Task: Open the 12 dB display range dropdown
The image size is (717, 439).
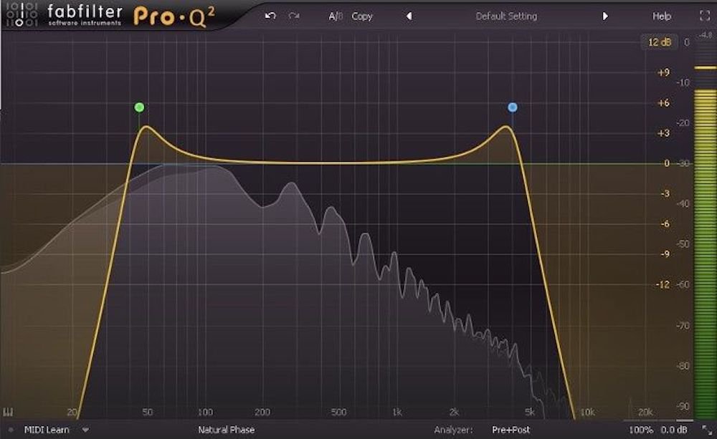Action: (659, 42)
